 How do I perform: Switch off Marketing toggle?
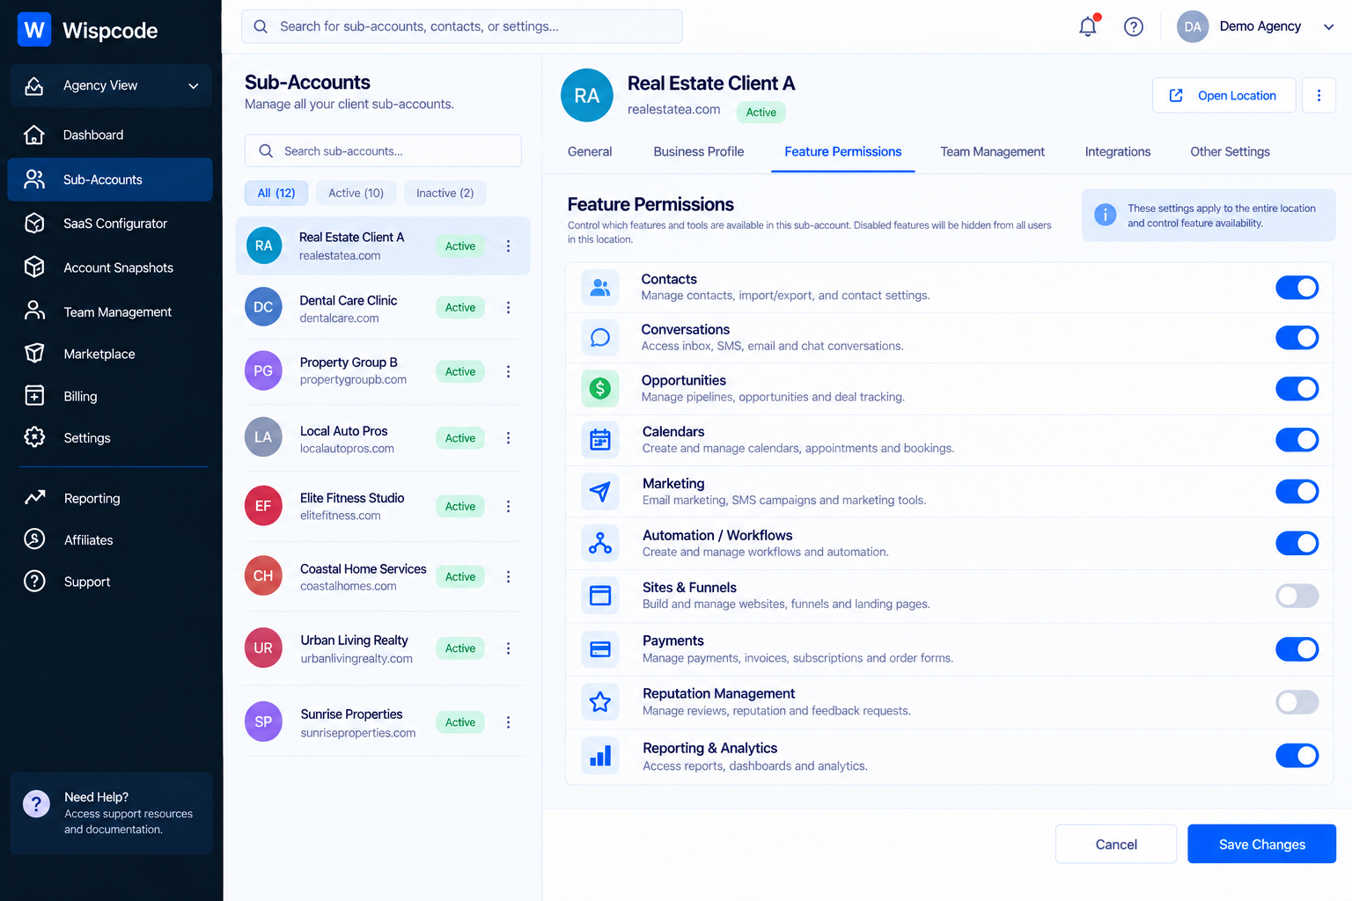(x=1297, y=491)
